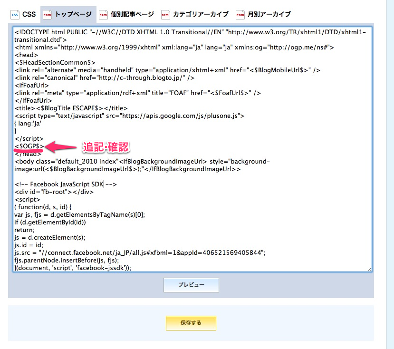394x349 pixels.
Task: Click the js = d.createElement(s); line
Action: coord(50,238)
